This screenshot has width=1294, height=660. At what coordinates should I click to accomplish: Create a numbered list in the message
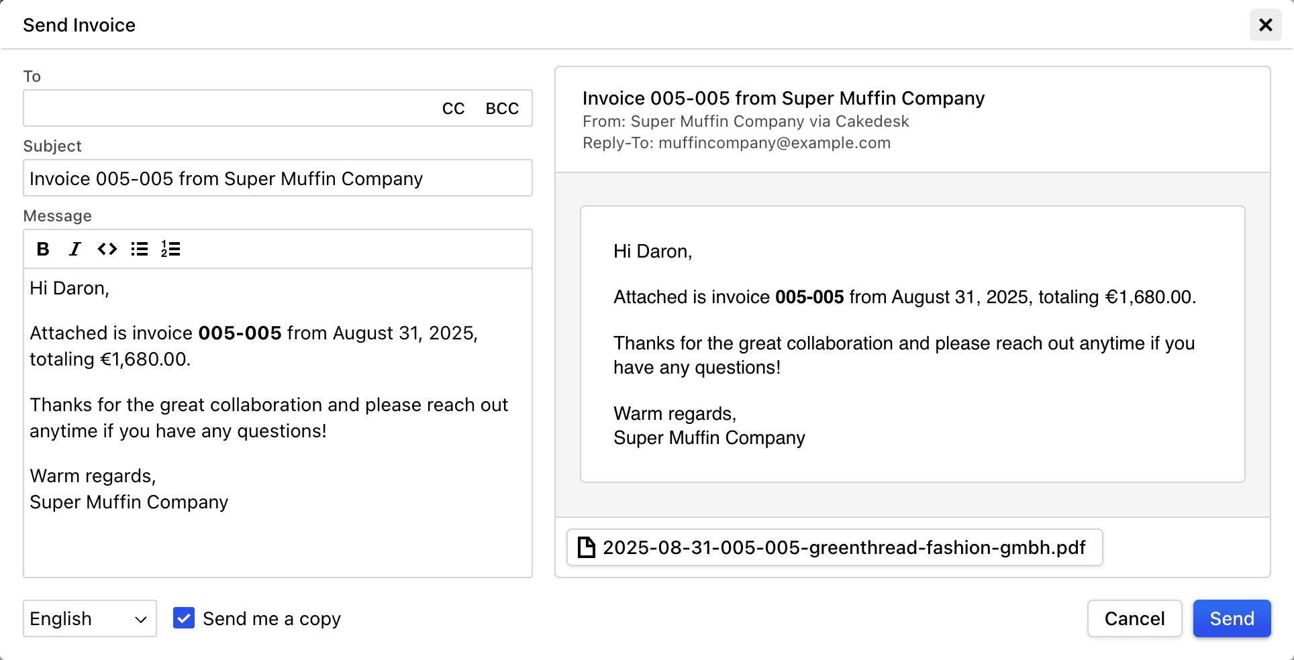170,249
